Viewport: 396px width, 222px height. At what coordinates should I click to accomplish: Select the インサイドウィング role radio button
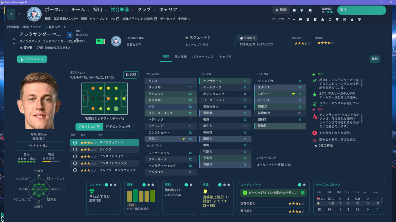click(75, 163)
